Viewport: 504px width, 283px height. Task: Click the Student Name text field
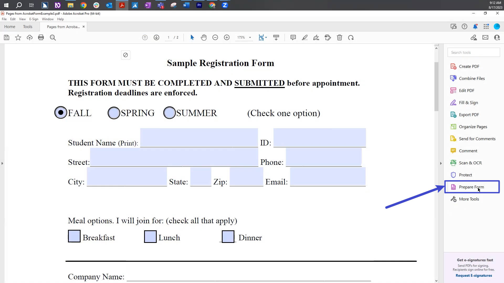(199, 137)
